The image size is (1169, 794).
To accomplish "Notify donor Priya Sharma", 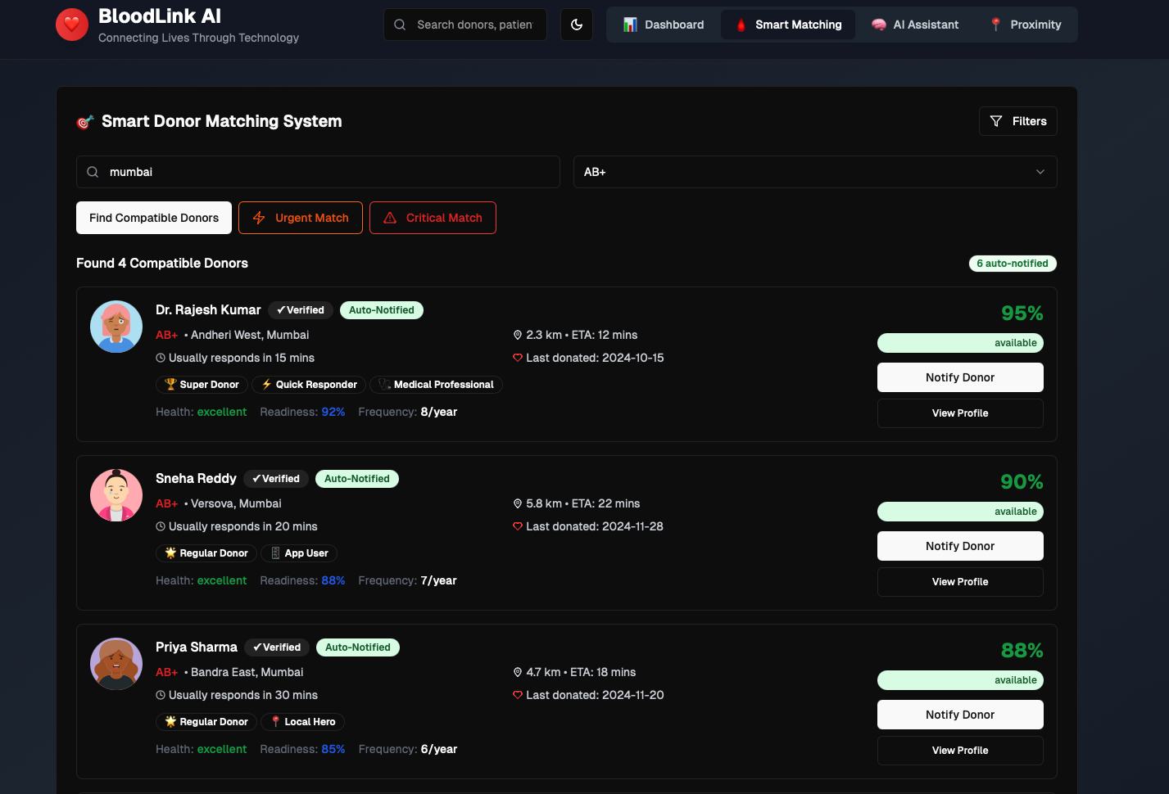I will (x=960, y=715).
